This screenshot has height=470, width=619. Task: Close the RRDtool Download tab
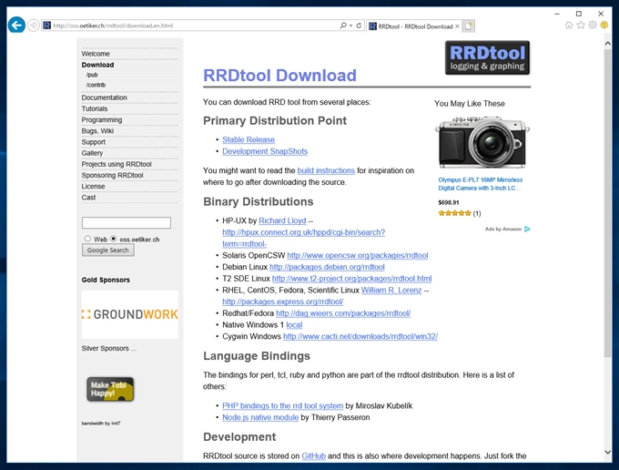coord(457,26)
